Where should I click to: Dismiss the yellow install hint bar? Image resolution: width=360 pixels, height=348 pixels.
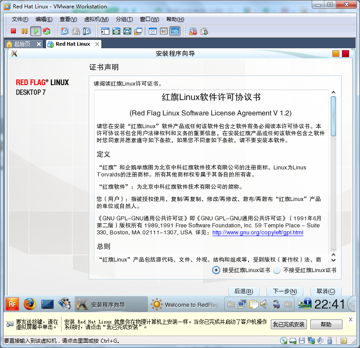click(350, 319)
